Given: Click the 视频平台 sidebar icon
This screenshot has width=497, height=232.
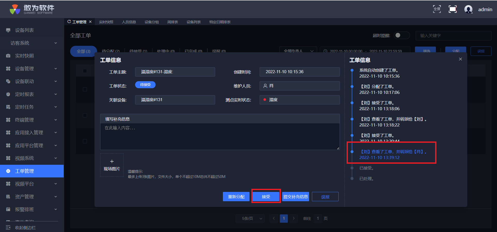Looking at the screenshot, I should [x=8, y=184].
